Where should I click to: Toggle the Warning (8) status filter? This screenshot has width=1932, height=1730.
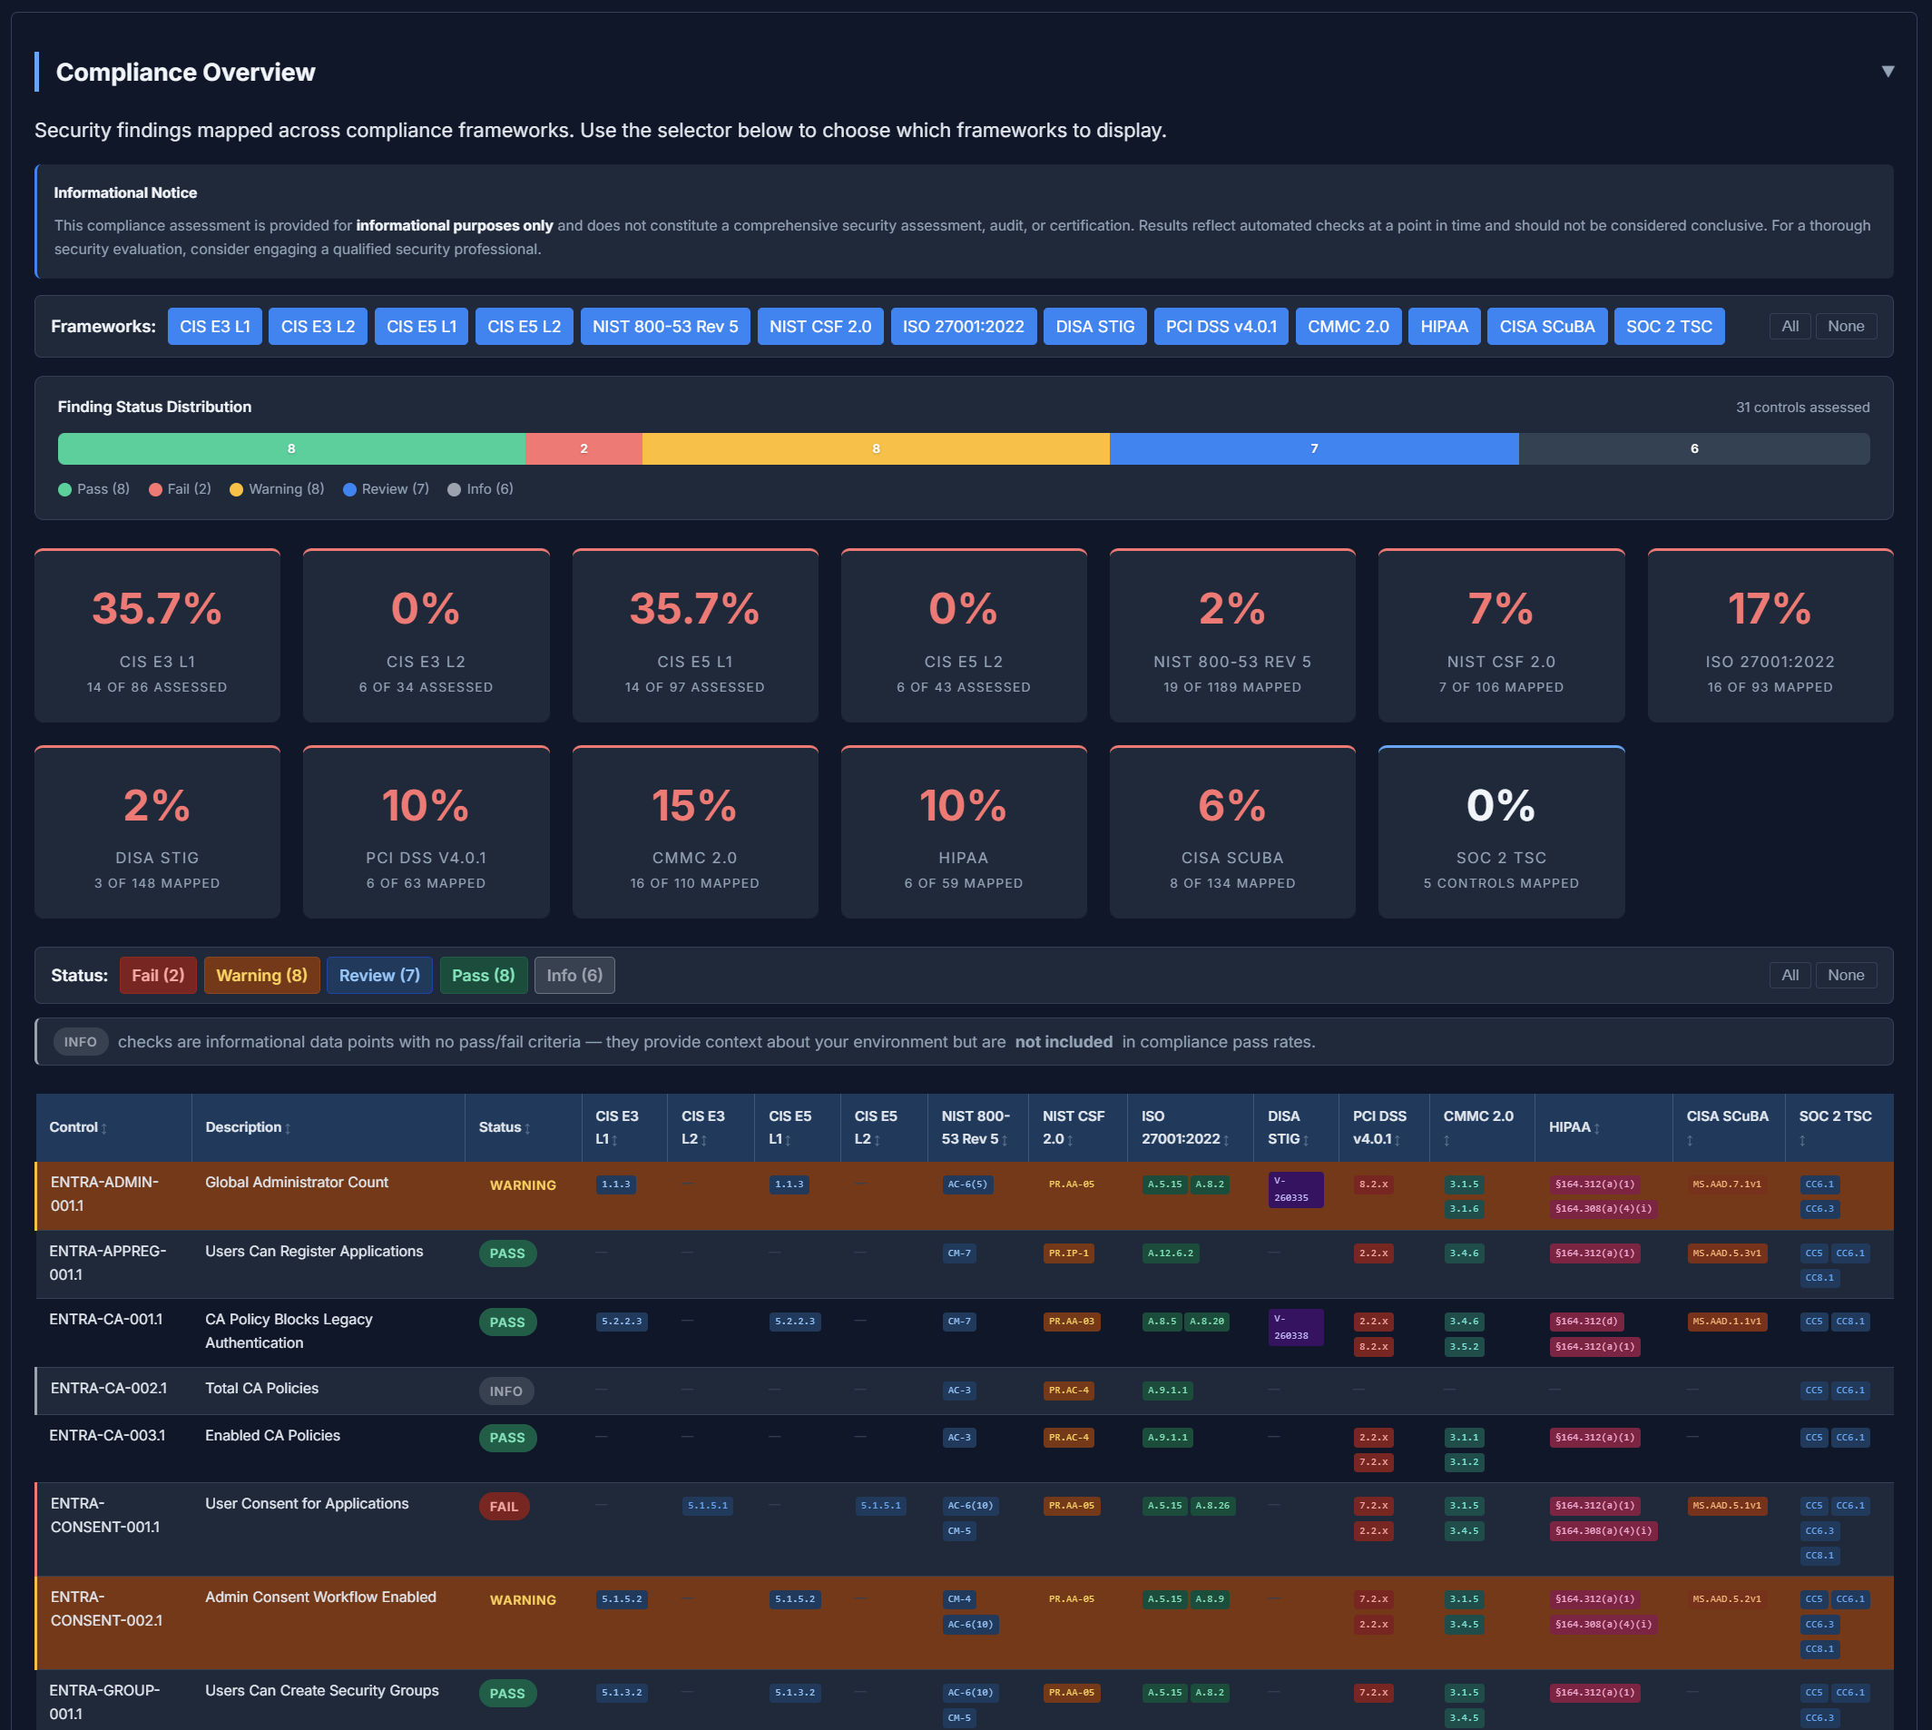pyautogui.click(x=261, y=974)
